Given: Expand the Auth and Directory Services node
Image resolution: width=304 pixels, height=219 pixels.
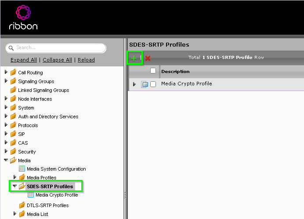Looking at the screenshot, I should point(6,116).
